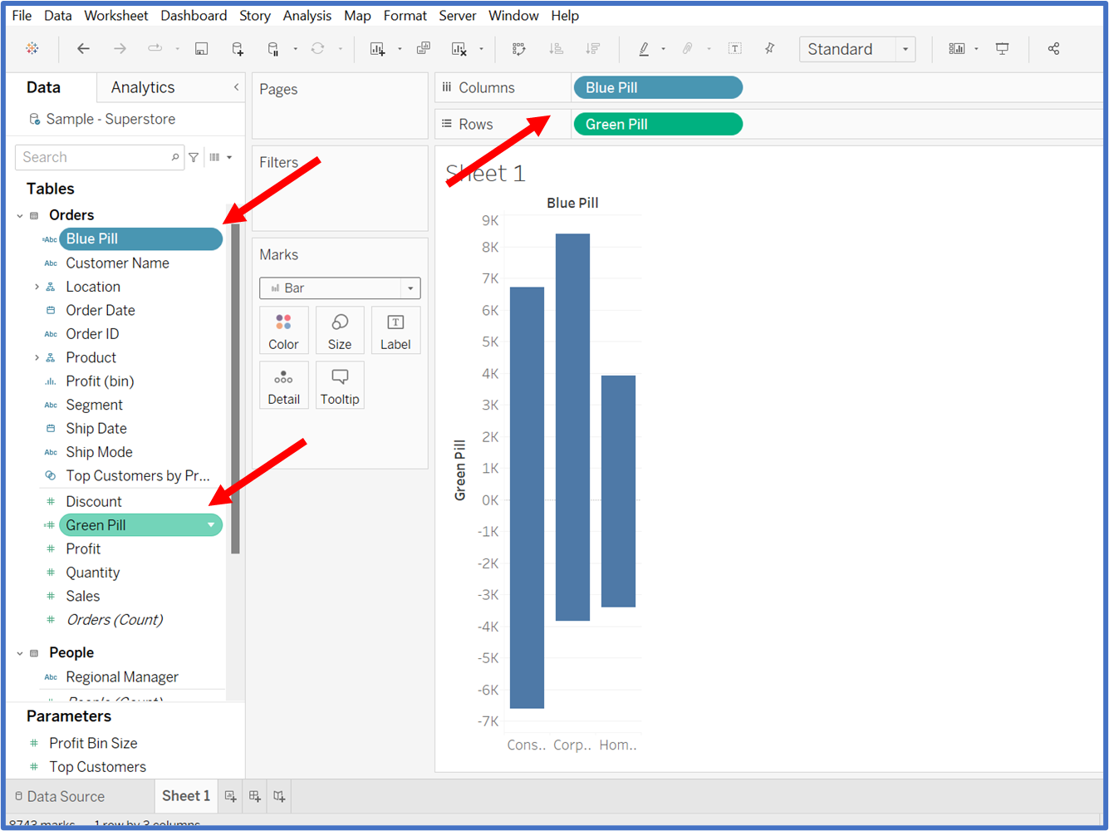Swap rows and columns

click(x=519, y=48)
